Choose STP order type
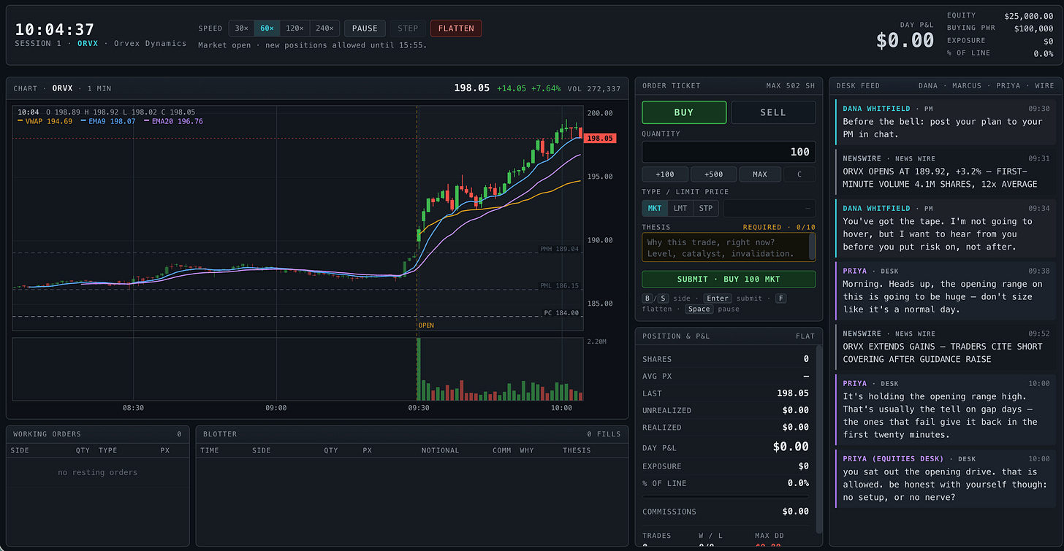The image size is (1064, 551). coord(706,208)
